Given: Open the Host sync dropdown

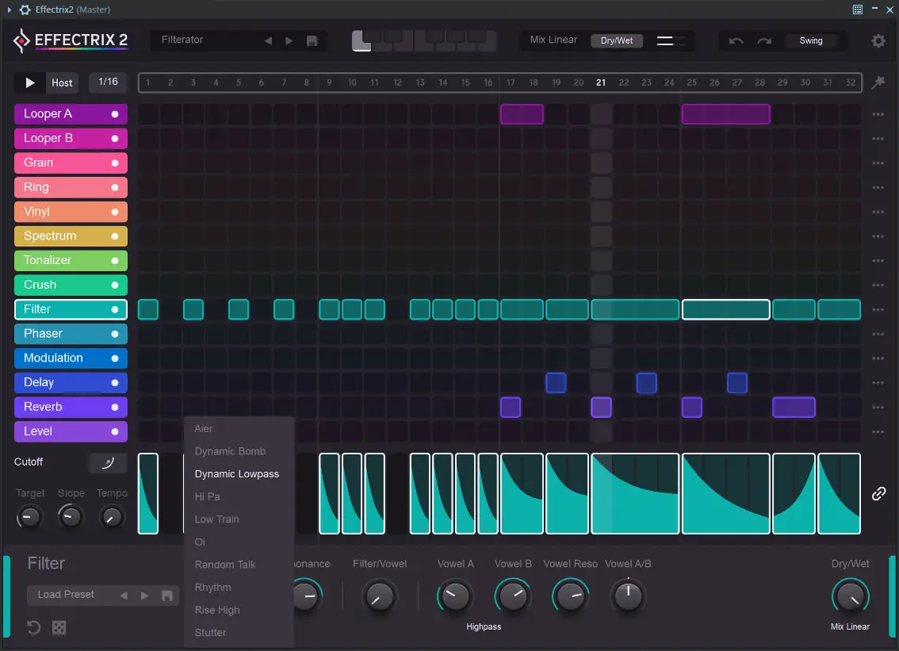Looking at the screenshot, I should 62,82.
